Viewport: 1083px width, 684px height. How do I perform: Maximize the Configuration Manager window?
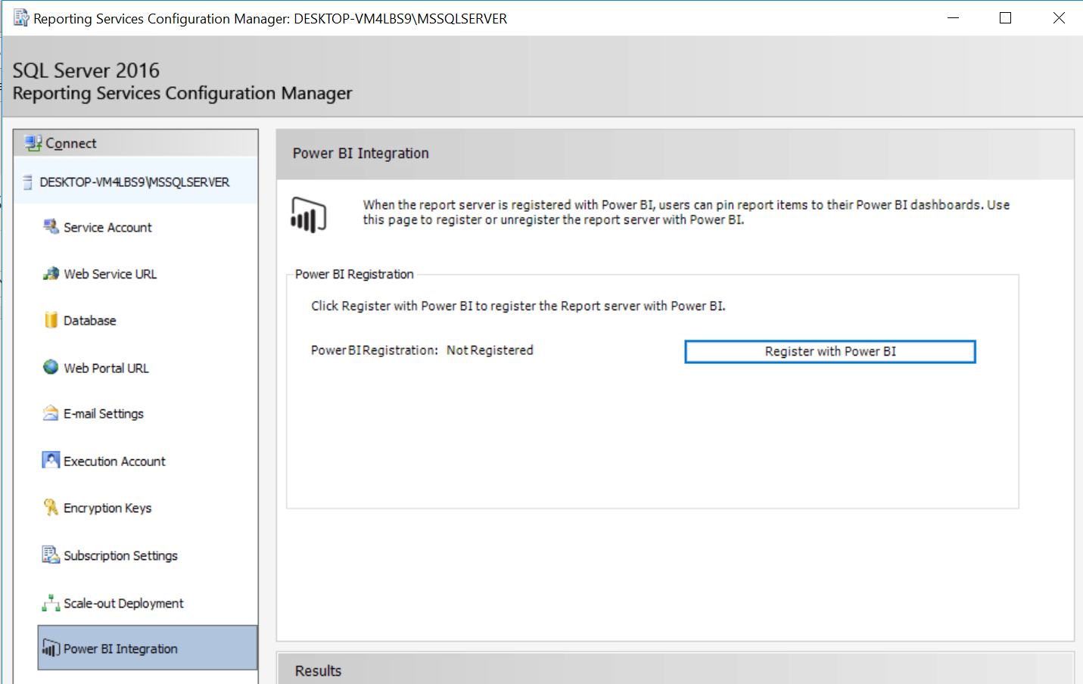pos(1005,17)
